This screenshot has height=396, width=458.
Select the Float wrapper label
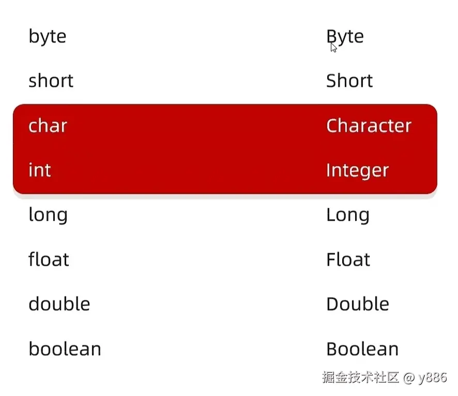coord(348,259)
